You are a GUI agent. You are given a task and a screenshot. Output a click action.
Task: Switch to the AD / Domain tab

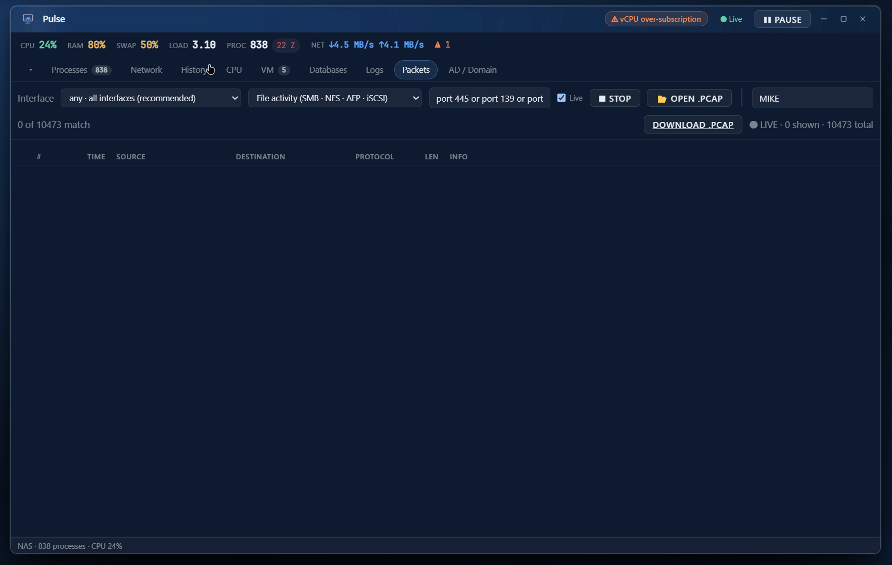(473, 70)
